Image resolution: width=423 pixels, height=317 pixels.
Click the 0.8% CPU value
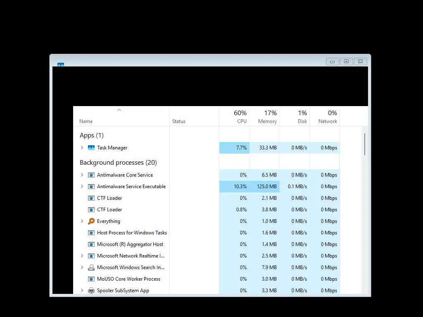[241, 209]
